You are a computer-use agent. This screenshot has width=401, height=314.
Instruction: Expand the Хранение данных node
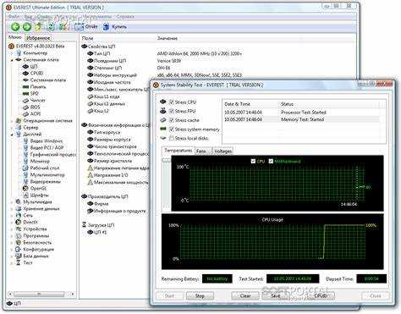[x=12, y=209]
